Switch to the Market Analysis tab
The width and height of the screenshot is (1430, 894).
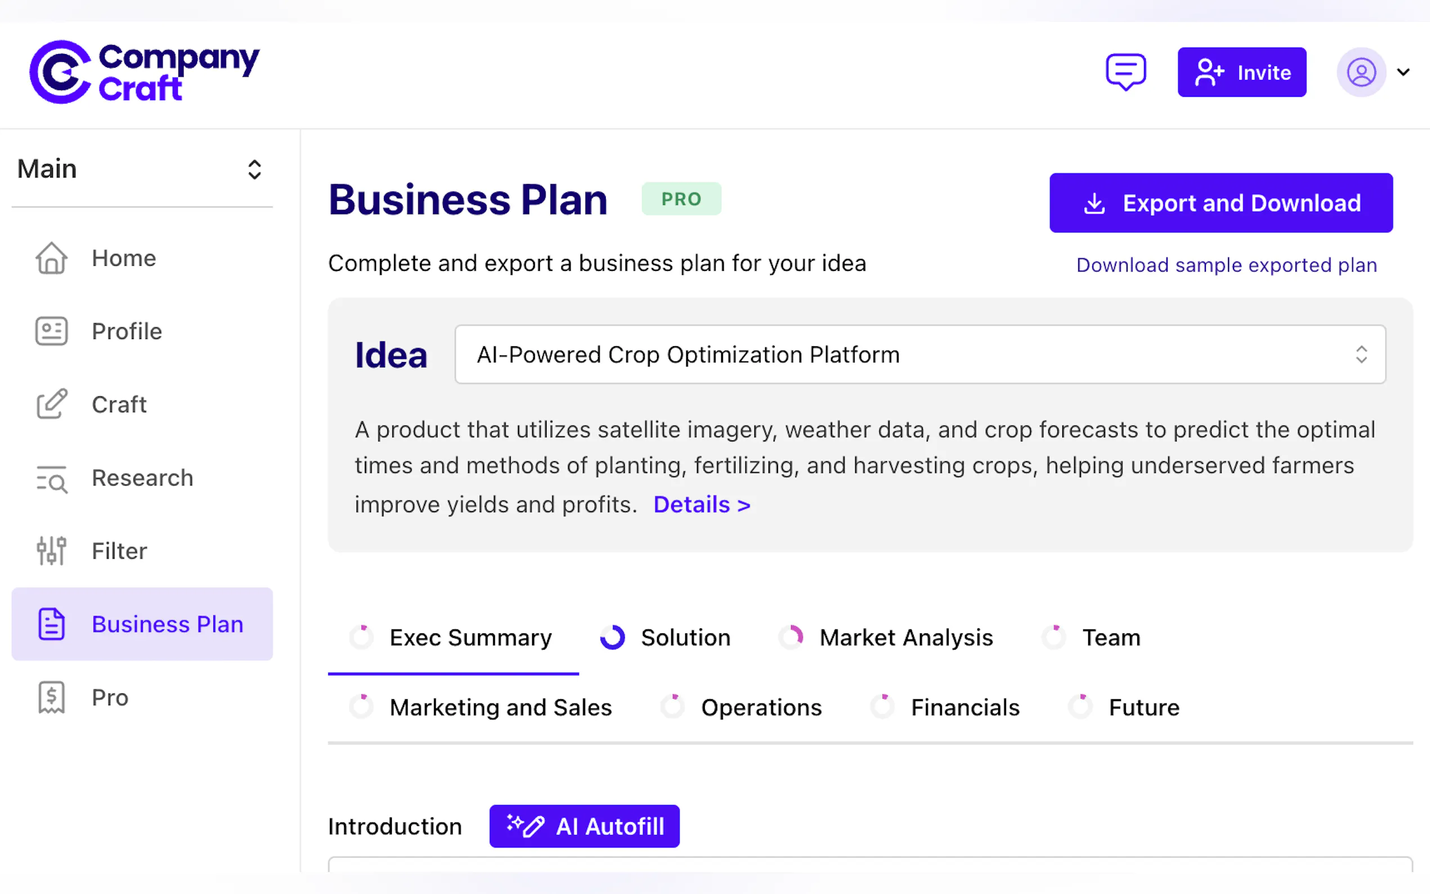[906, 637]
